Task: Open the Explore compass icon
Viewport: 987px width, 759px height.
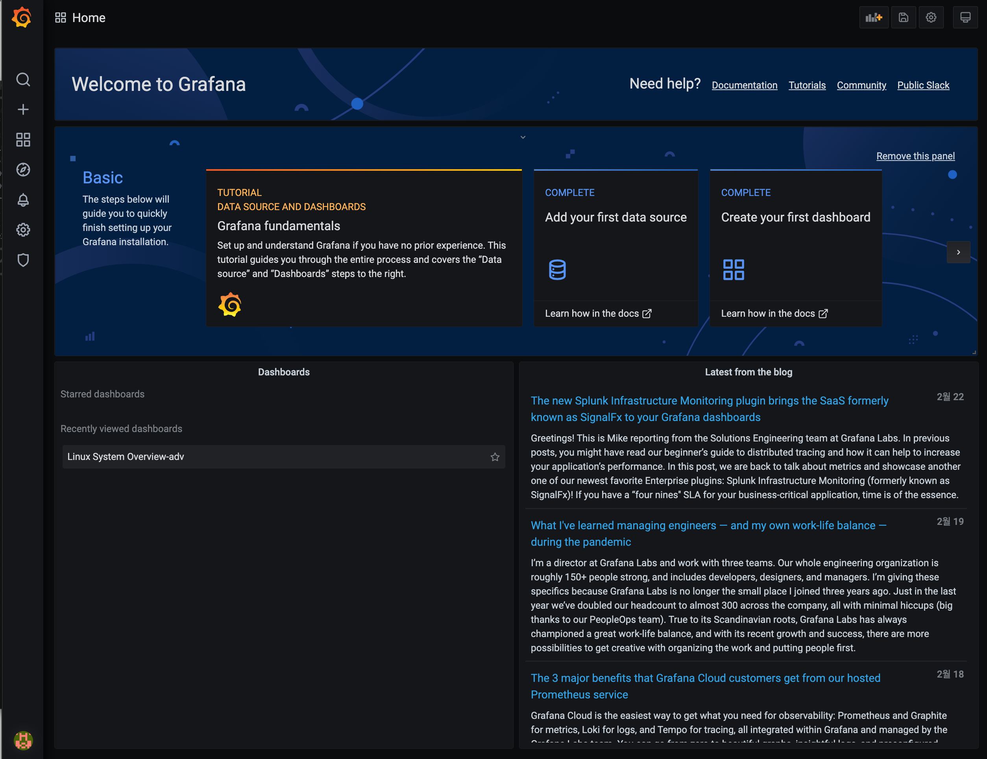Action: point(23,170)
